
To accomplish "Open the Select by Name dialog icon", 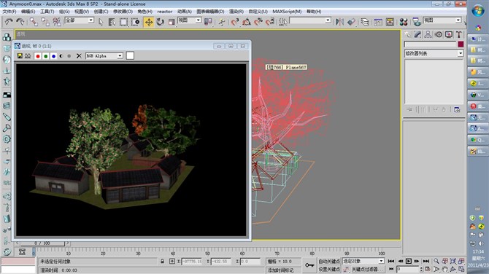I will point(112,22).
